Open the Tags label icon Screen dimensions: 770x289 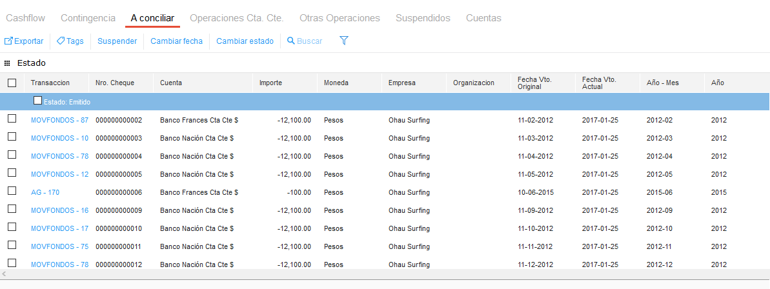(60, 41)
